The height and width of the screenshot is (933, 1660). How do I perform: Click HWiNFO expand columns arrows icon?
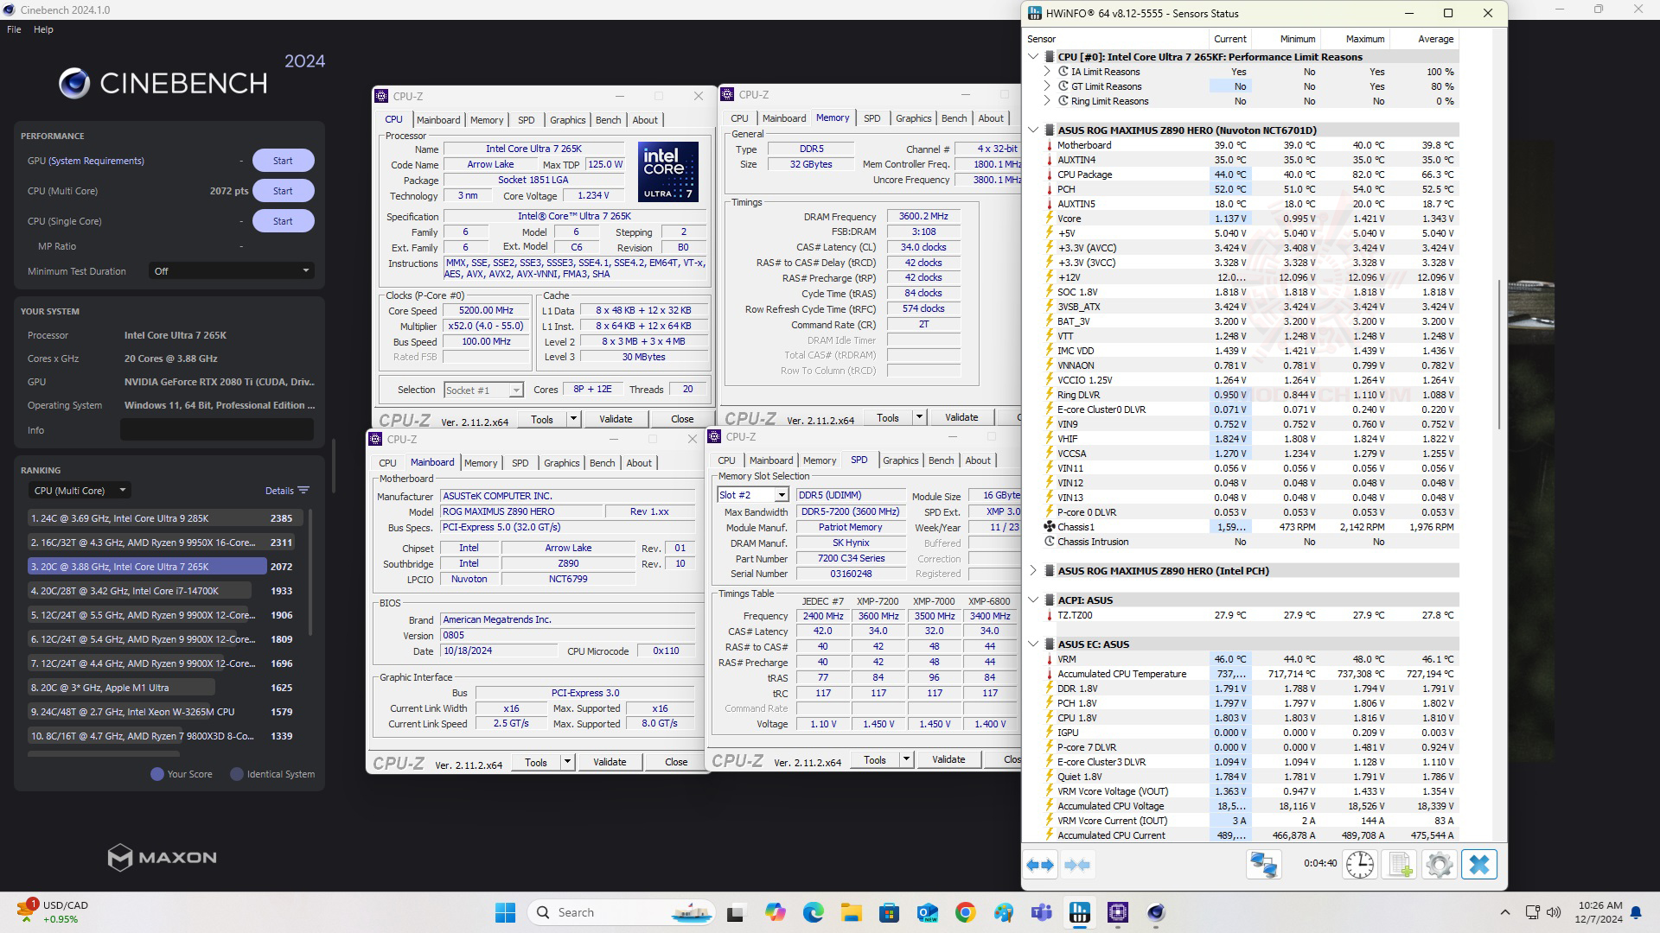click(x=1040, y=865)
